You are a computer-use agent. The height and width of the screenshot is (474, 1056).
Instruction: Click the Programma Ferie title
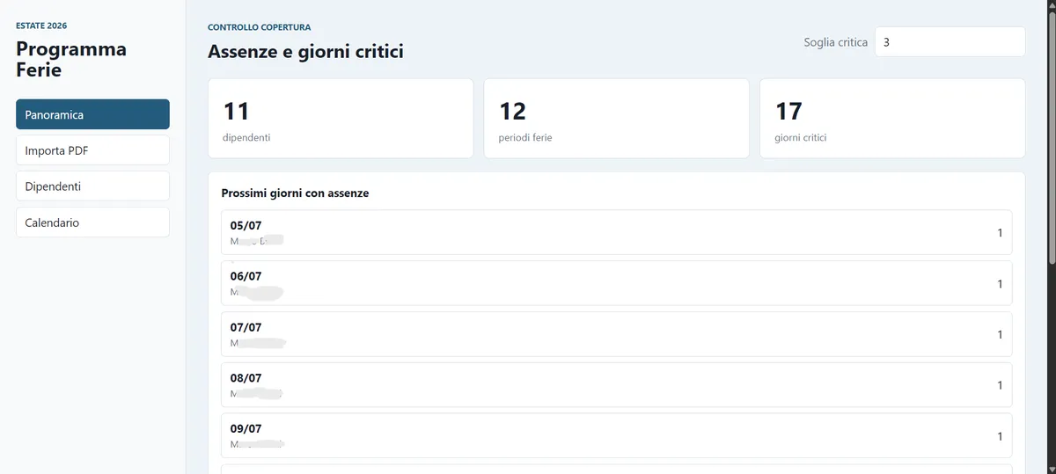[x=71, y=59]
